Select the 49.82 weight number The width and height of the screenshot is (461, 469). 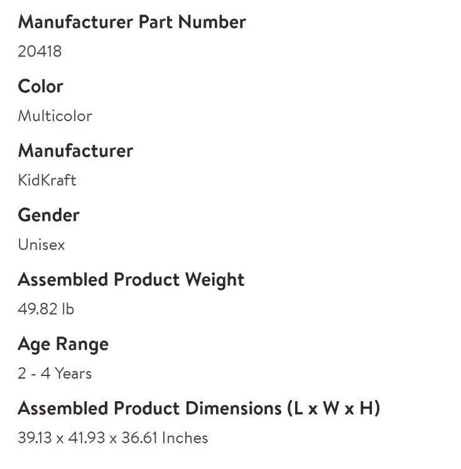[x=38, y=309]
